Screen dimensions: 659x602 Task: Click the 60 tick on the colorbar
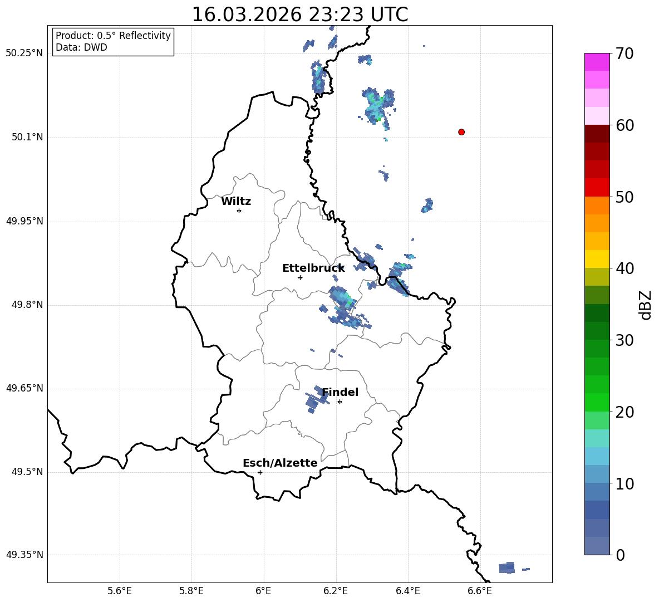624,125
